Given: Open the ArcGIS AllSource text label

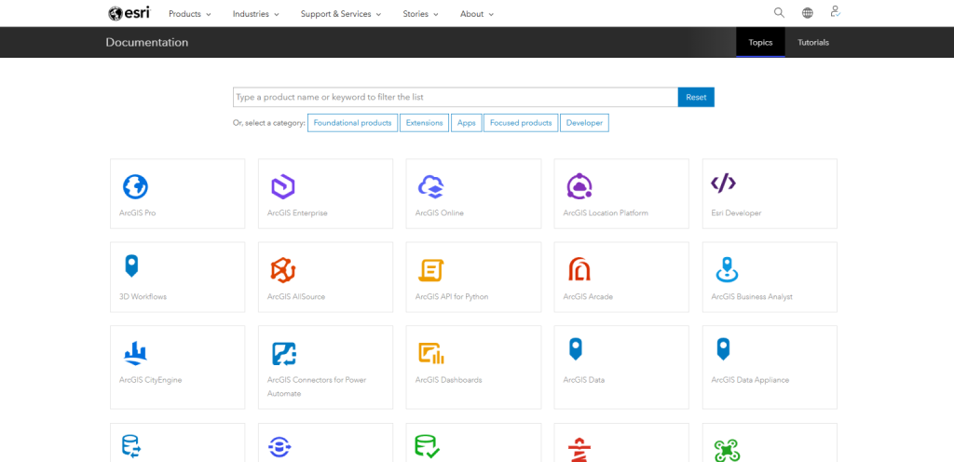Looking at the screenshot, I should (x=296, y=296).
